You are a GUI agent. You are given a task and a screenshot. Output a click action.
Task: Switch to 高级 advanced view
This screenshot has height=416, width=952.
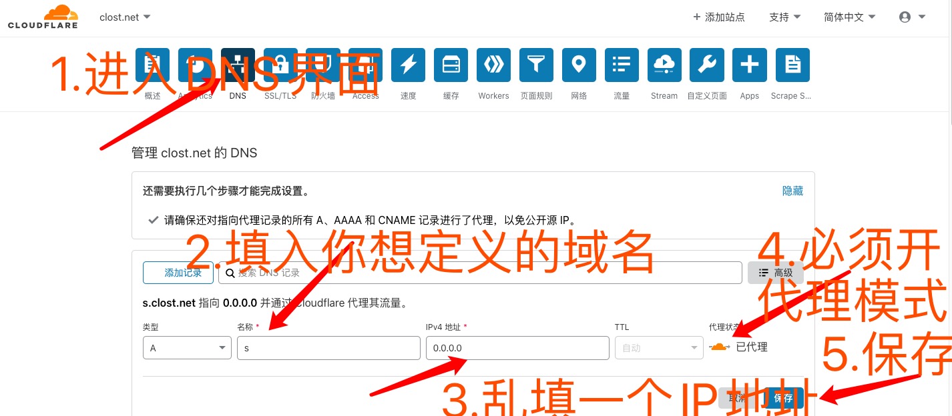click(x=775, y=272)
